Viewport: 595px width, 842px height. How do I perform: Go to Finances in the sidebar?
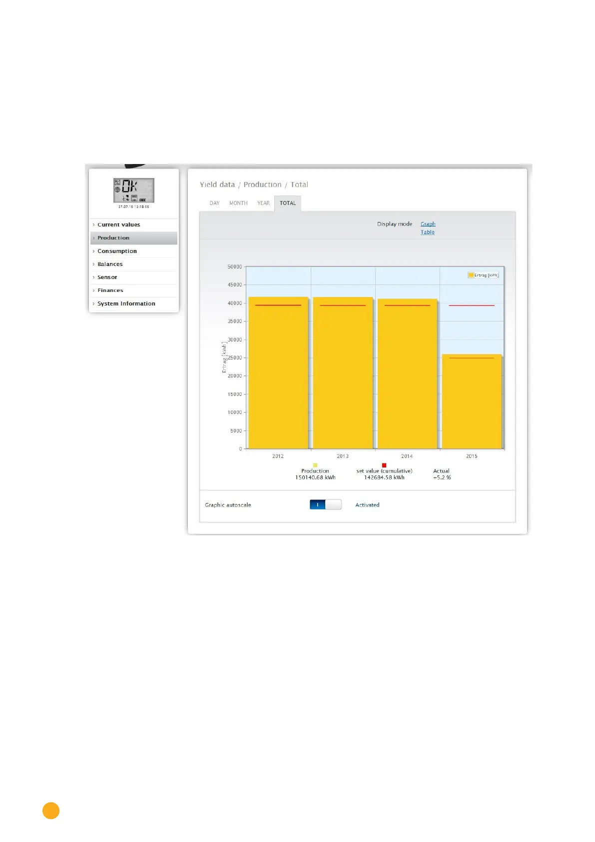point(110,290)
